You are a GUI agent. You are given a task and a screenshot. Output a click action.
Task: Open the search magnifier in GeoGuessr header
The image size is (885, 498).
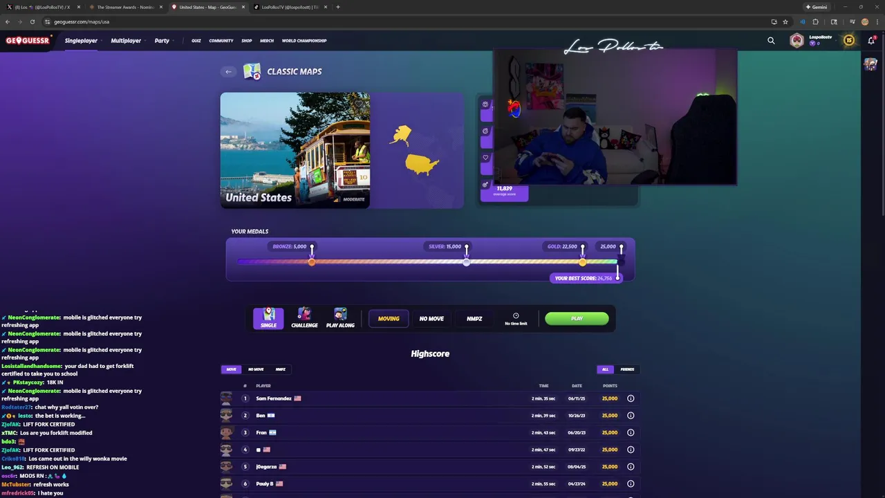(x=771, y=40)
